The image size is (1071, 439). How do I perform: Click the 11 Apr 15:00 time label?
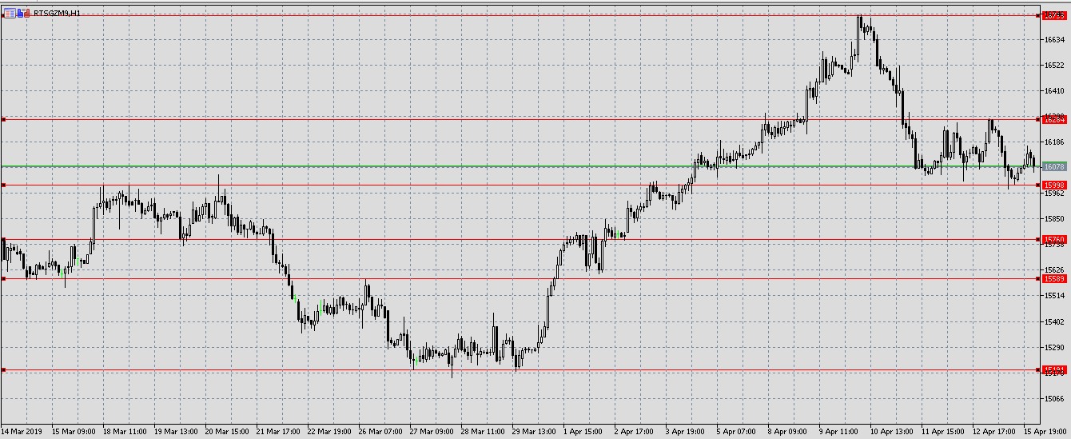pyautogui.click(x=944, y=432)
